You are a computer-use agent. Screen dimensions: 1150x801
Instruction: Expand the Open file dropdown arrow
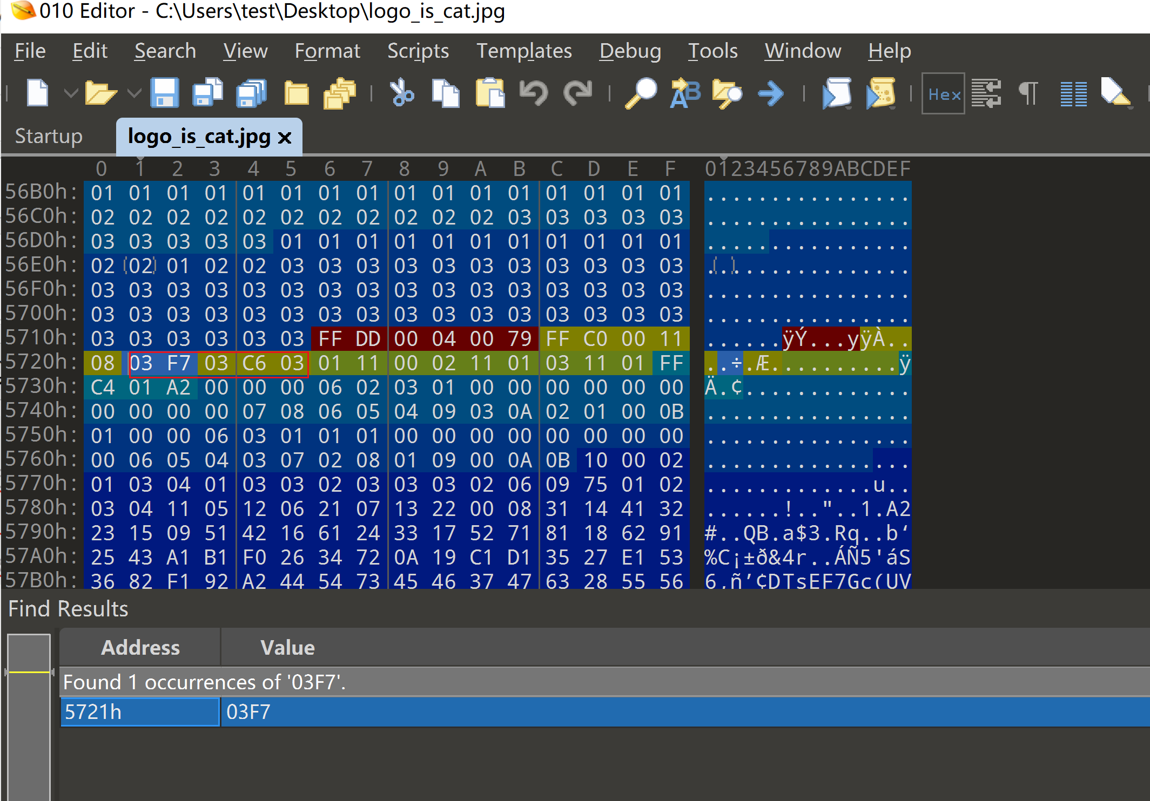click(x=134, y=93)
